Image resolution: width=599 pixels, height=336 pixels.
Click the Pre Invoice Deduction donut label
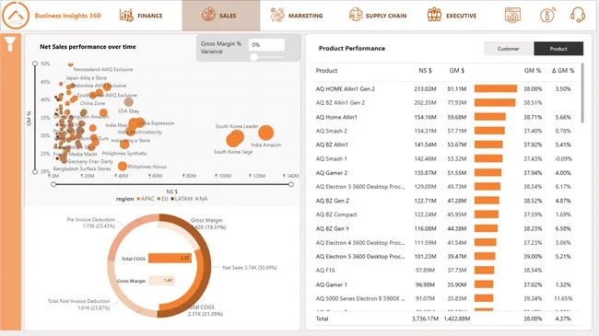point(90,223)
